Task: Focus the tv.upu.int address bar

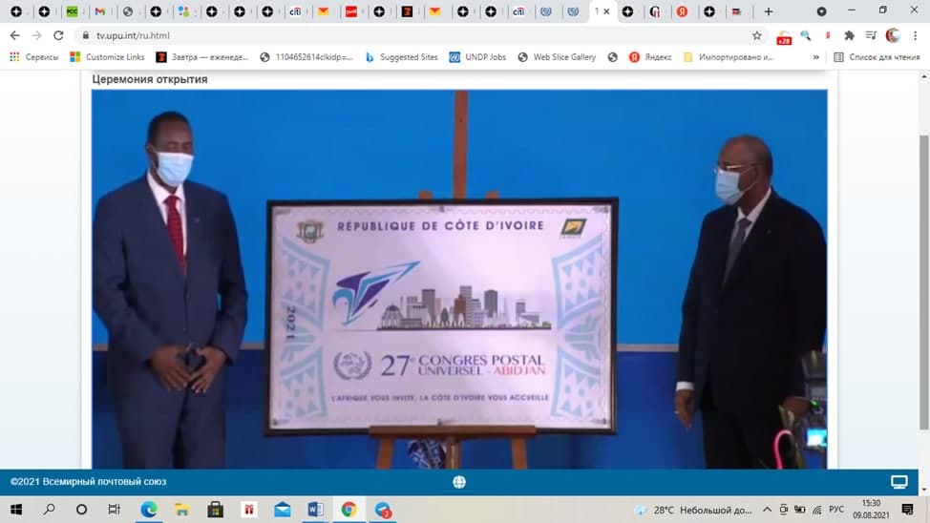Action: click(x=415, y=35)
